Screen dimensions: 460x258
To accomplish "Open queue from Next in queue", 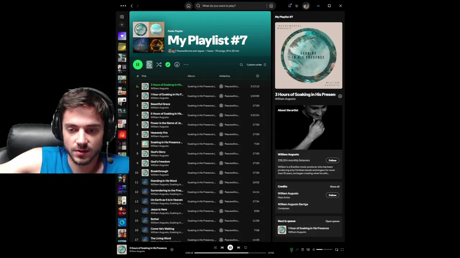I will (x=332, y=221).
